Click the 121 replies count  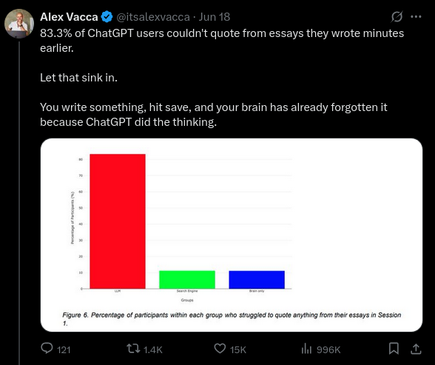(x=64, y=349)
